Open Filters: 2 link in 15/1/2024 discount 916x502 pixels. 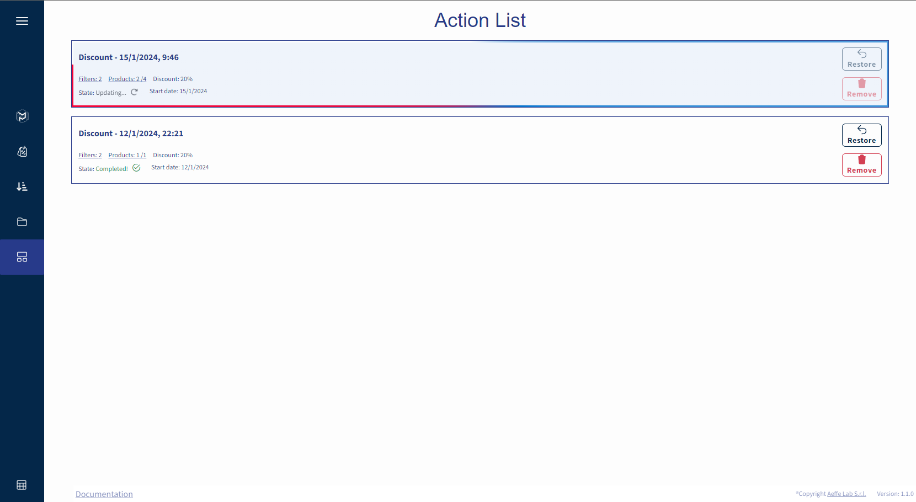90,79
